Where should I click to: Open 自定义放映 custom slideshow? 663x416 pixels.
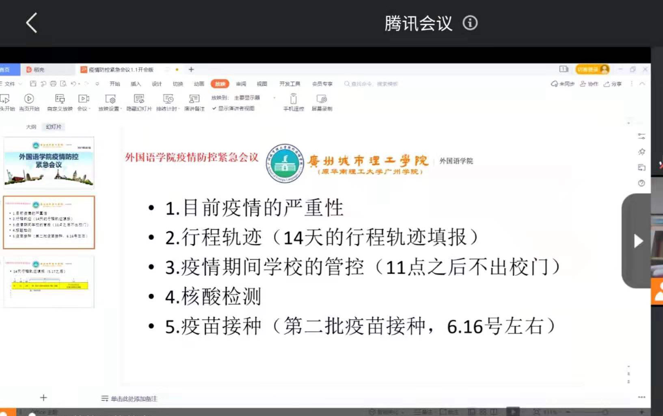tap(60, 99)
